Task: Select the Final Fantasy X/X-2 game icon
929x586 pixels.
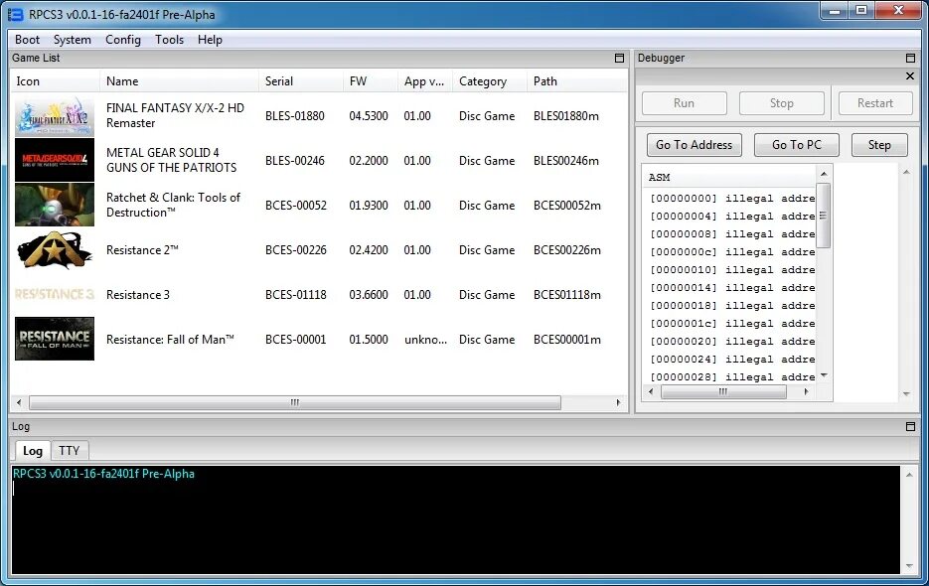Action: tap(55, 116)
